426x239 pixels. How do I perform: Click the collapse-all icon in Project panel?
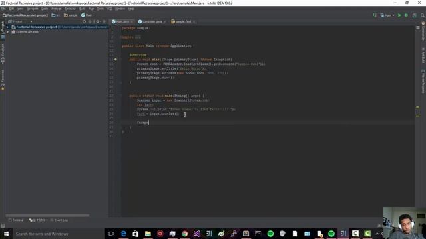(90, 21)
